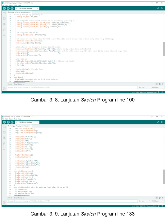
Task: Select Serial Monitor tab in Gambar 3.8 window
Action: click(18, 84)
